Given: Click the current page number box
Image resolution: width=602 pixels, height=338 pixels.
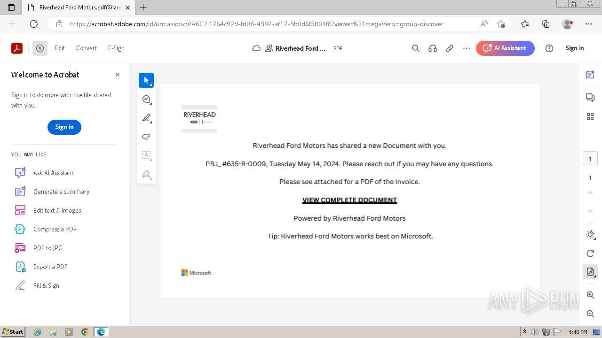Looking at the screenshot, I should click(x=590, y=159).
